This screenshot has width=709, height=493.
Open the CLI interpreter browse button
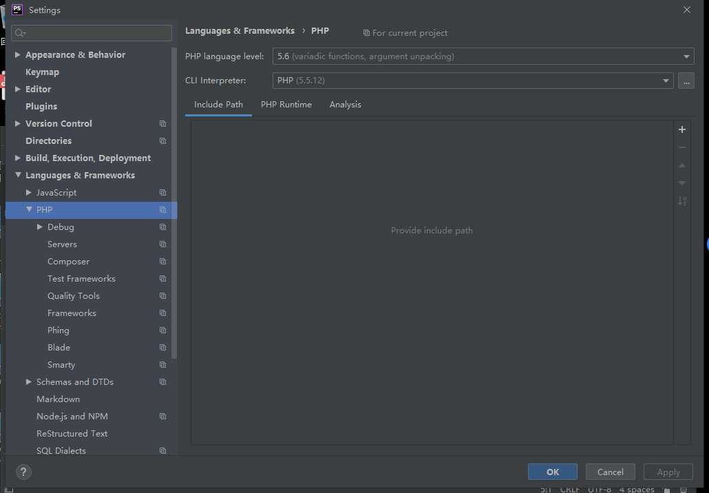click(x=686, y=81)
